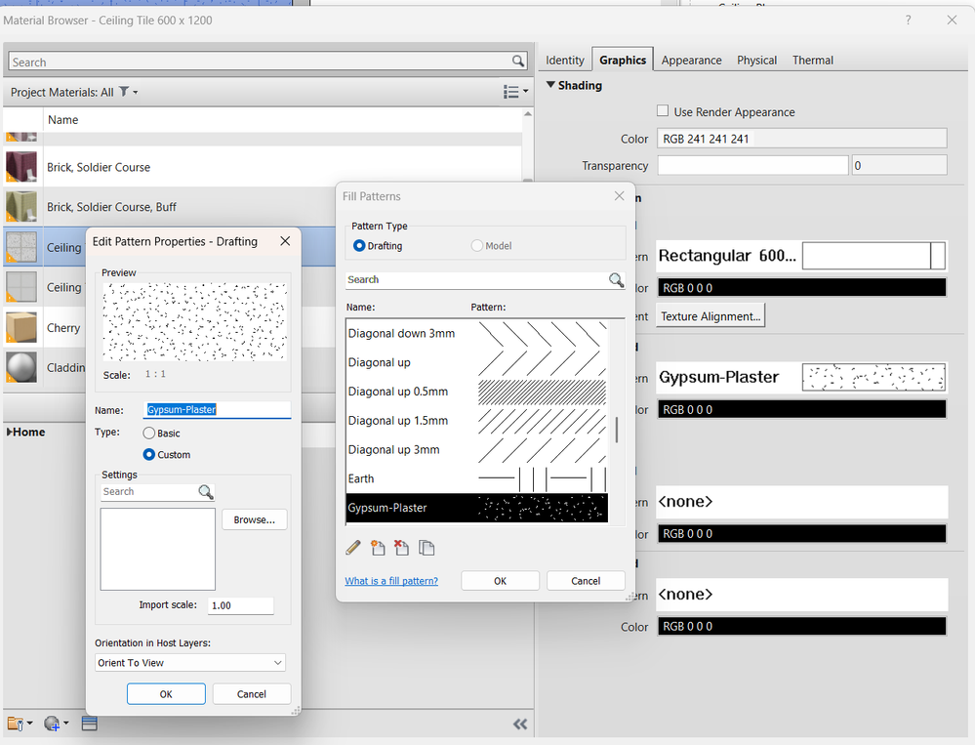Select the Diagonal down 3mm pattern

tap(477, 333)
